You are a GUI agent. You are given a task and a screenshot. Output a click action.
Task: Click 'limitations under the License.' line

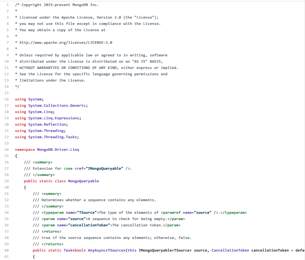tap(50, 80)
